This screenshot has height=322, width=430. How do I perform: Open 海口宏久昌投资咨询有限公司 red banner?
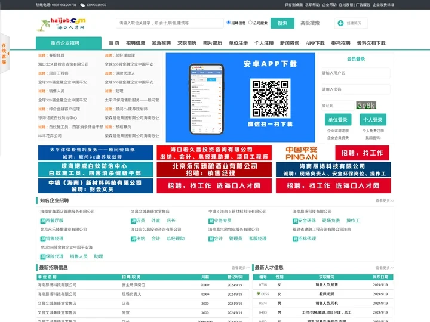(x=214, y=153)
